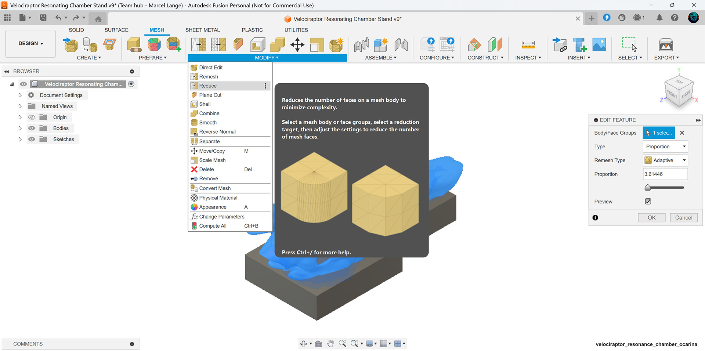Click the Save icon in the title toolbar
The image size is (705, 351).
43,18
